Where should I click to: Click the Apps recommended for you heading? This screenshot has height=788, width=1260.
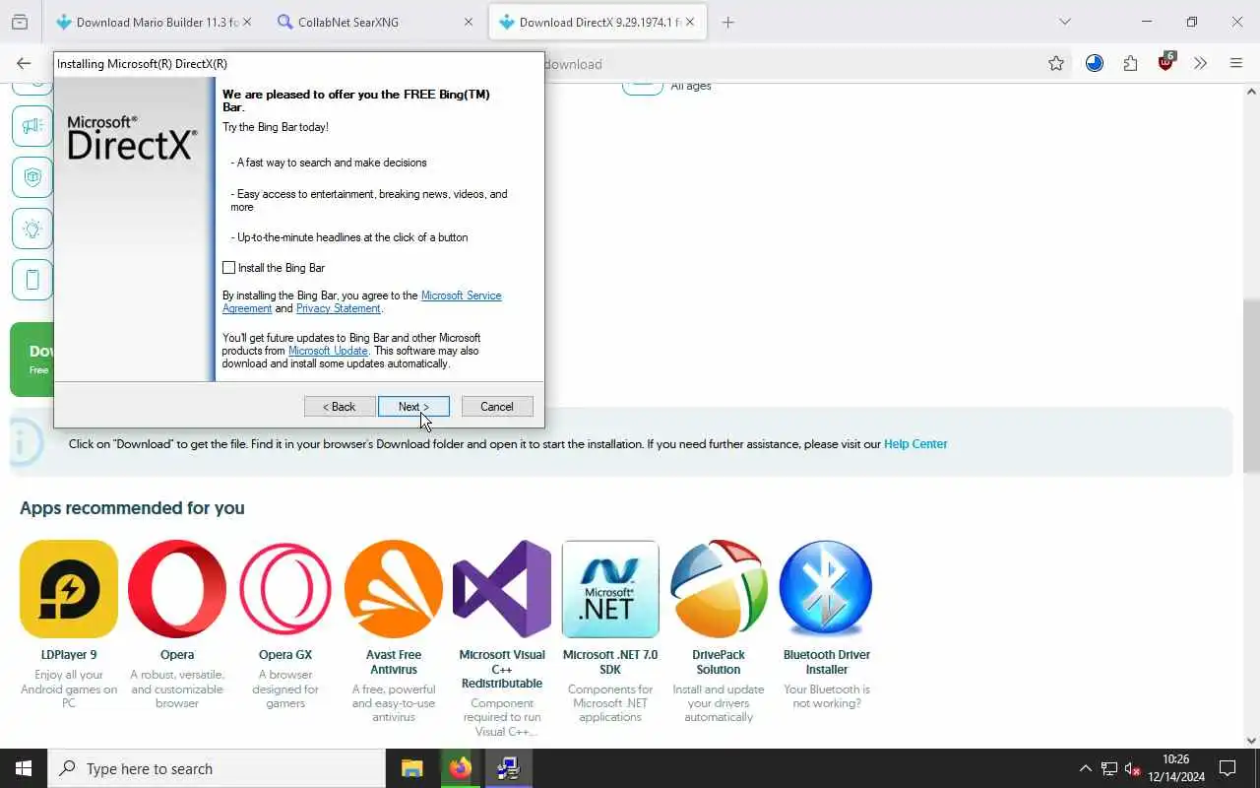[132, 508]
